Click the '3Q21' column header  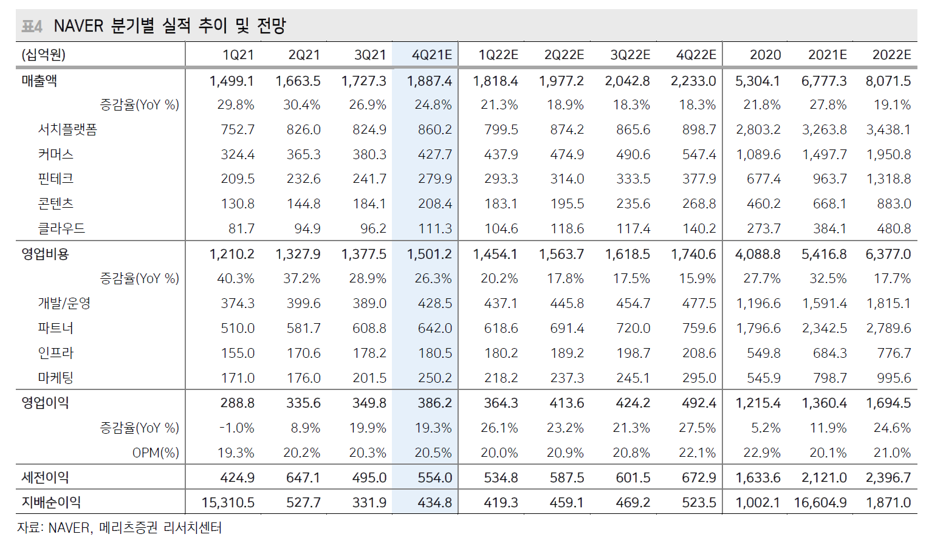pyautogui.click(x=370, y=55)
